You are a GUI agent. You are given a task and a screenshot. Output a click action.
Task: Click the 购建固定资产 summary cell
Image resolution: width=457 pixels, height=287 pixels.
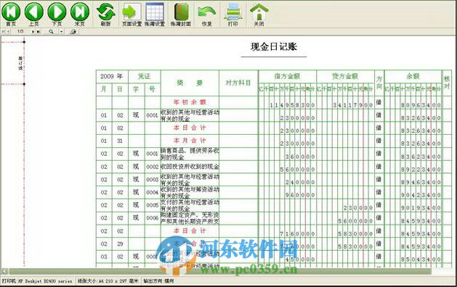coord(190,218)
